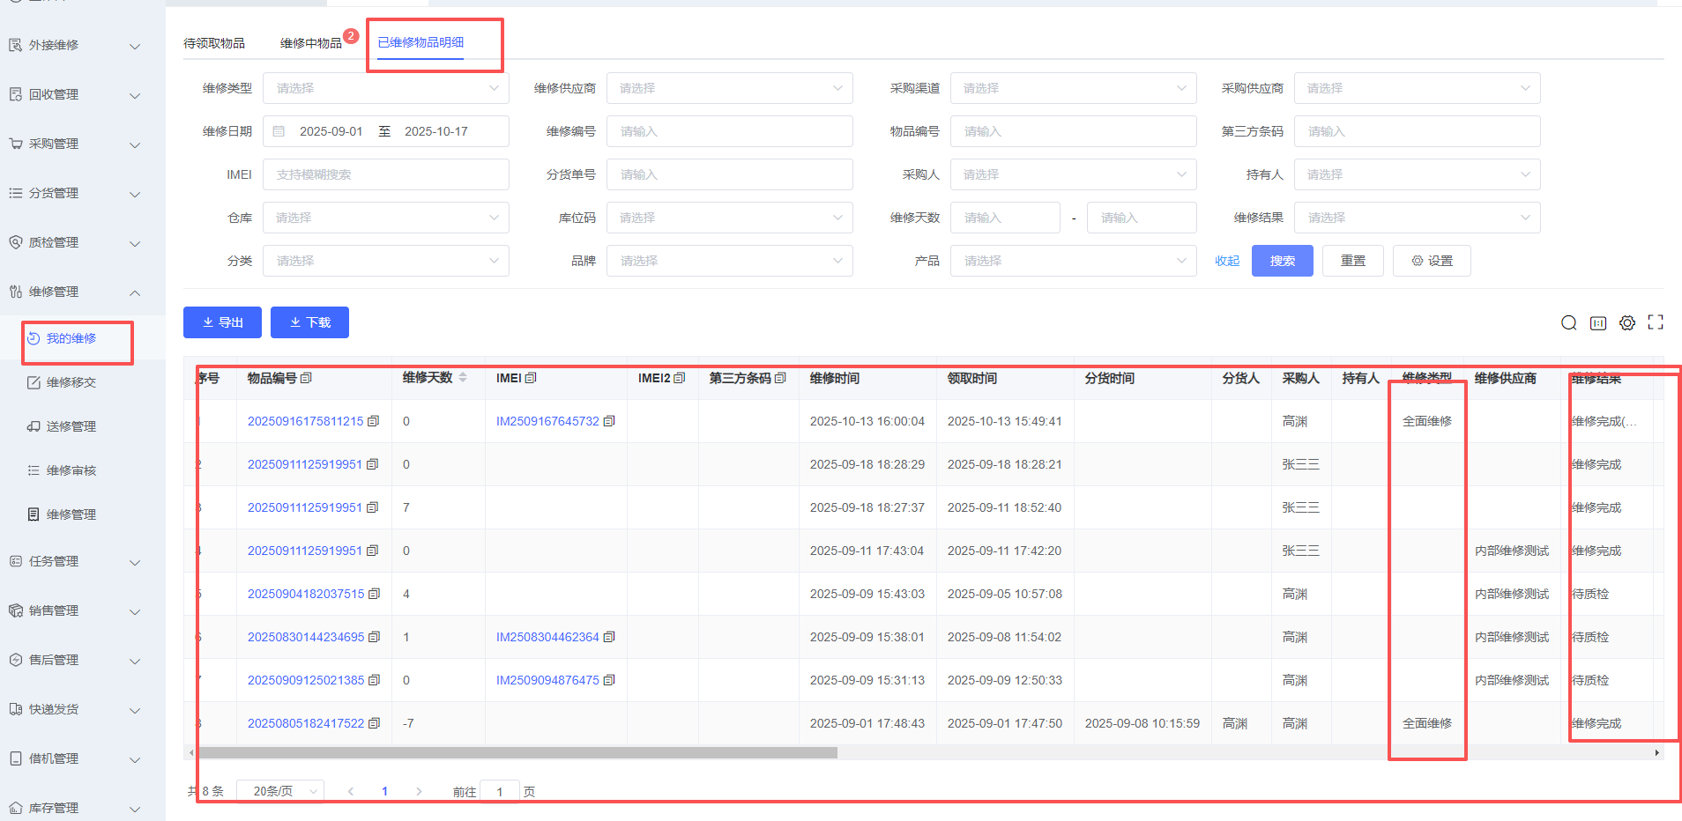Click the 搜索 search button
Screen dimensions: 1682x821
1282,261
